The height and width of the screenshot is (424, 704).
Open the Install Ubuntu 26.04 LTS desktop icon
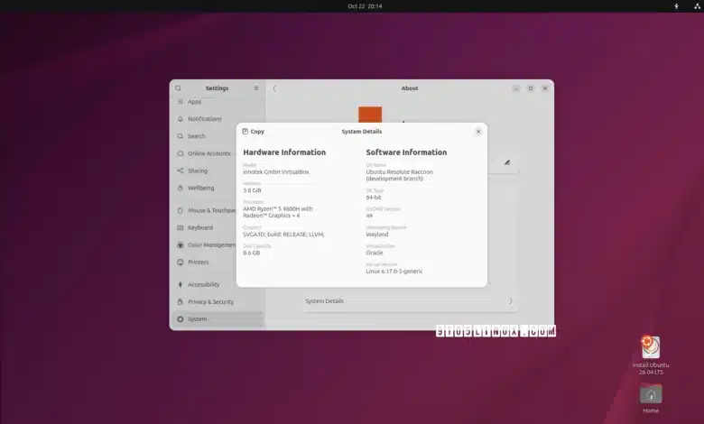click(x=651, y=355)
